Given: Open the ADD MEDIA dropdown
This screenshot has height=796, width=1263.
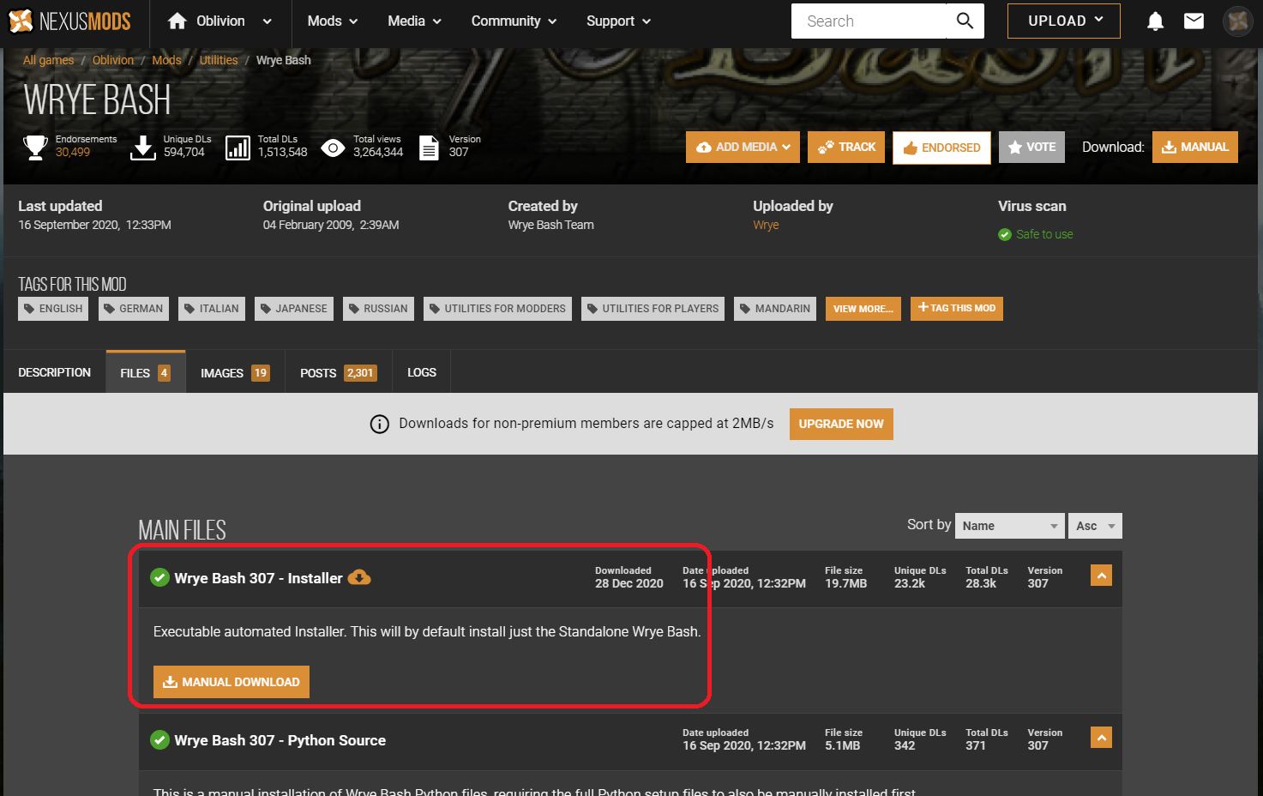Looking at the screenshot, I should tap(743, 147).
